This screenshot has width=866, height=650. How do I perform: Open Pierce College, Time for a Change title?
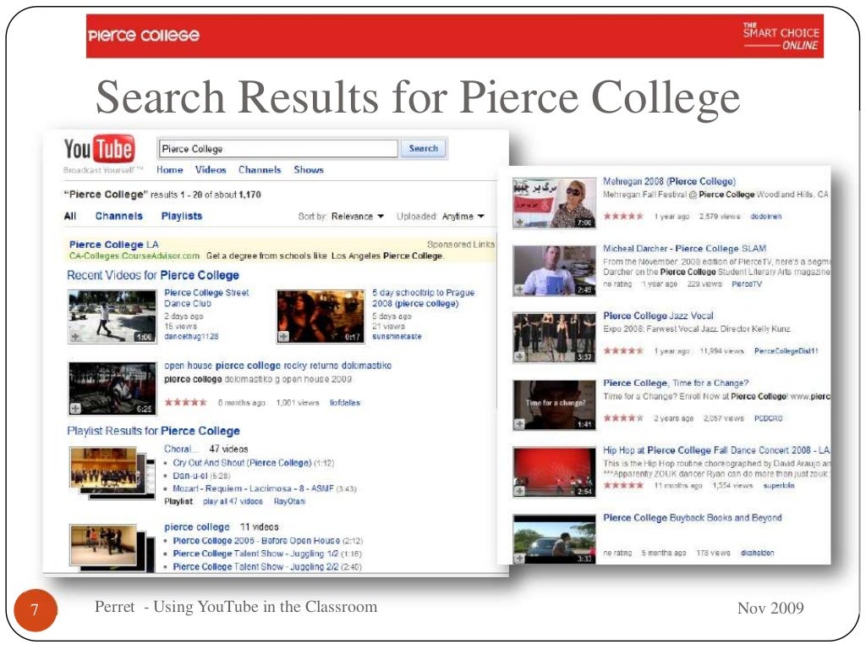click(x=676, y=383)
